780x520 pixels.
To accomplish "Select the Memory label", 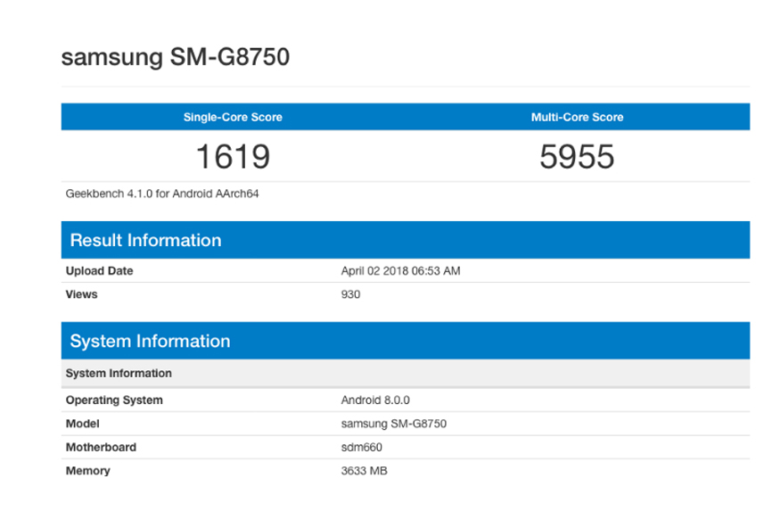I will point(88,471).
